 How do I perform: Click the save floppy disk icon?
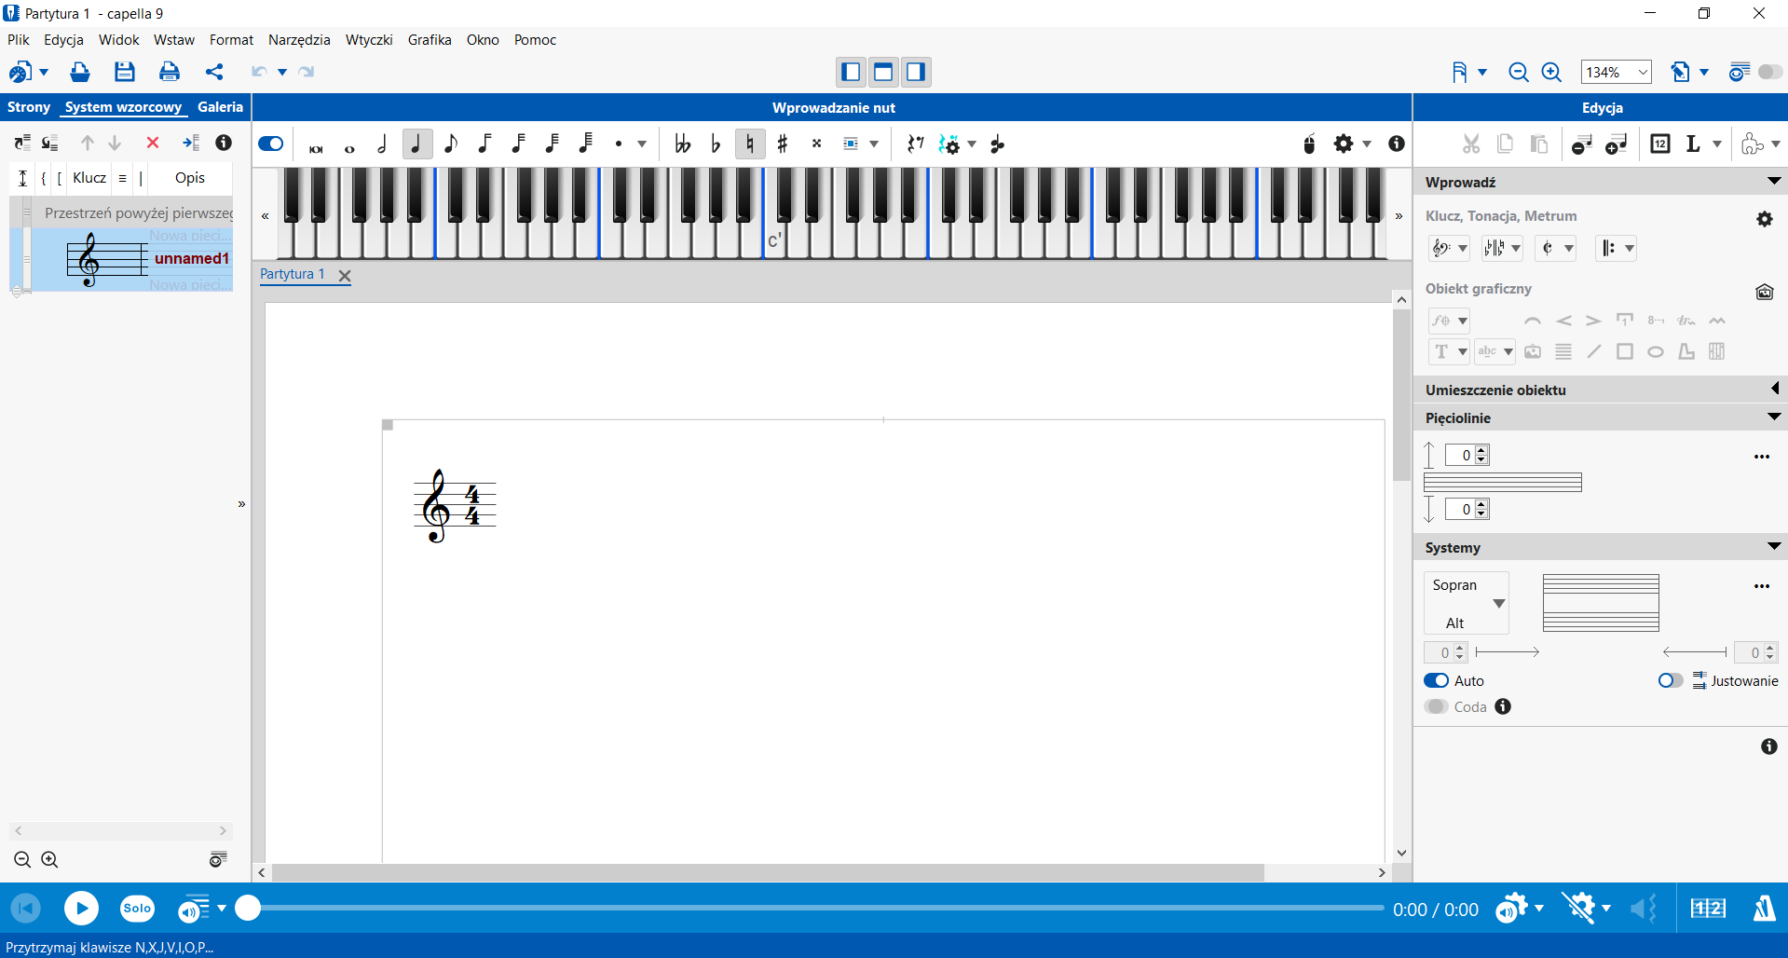pyautogui.click(x=125, y=72)
